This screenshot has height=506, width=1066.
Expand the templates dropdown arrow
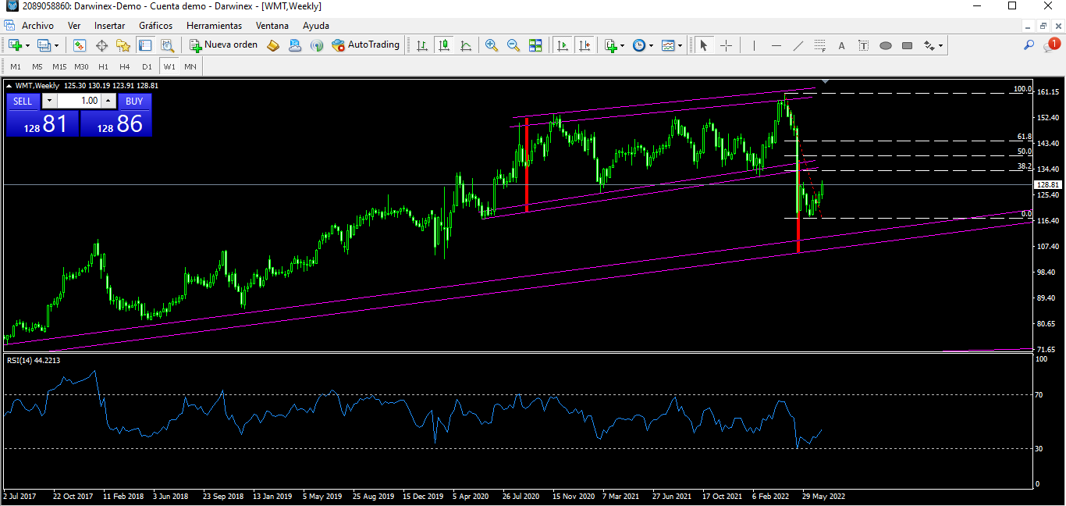680,45
